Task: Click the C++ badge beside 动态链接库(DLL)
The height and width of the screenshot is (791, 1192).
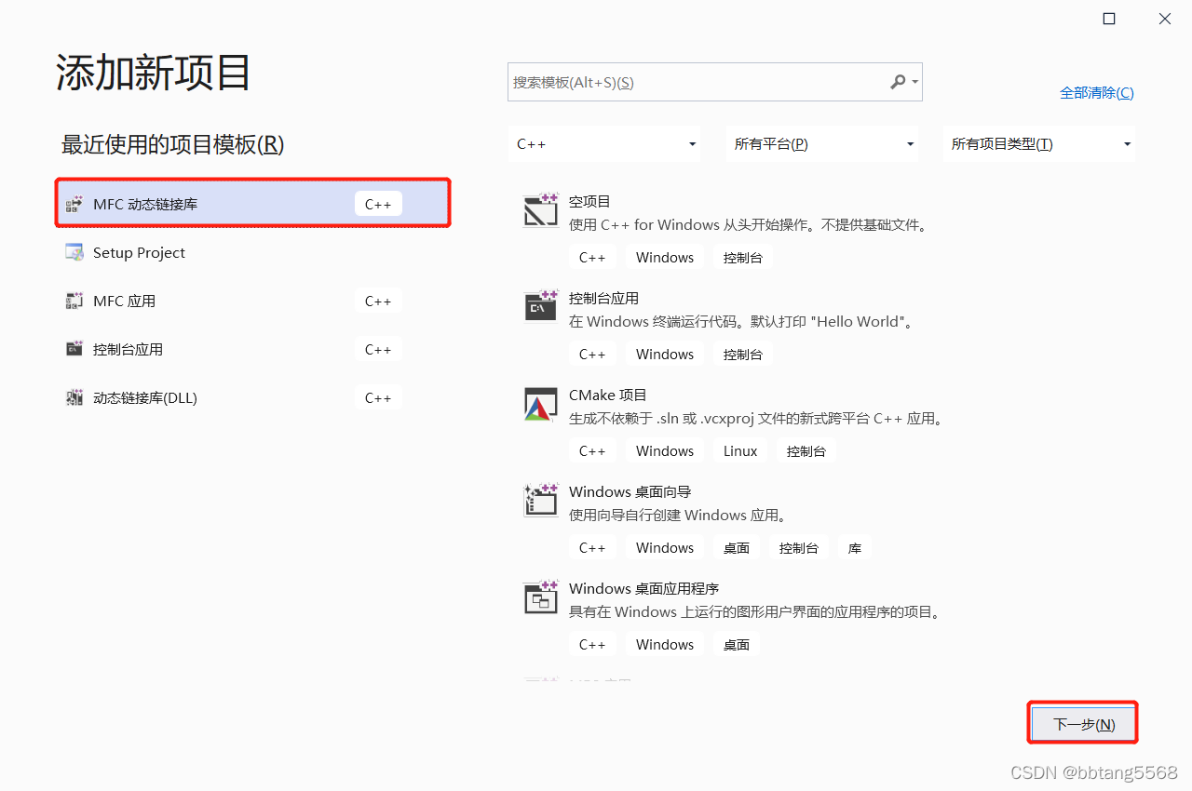Action: pos(378,397)
